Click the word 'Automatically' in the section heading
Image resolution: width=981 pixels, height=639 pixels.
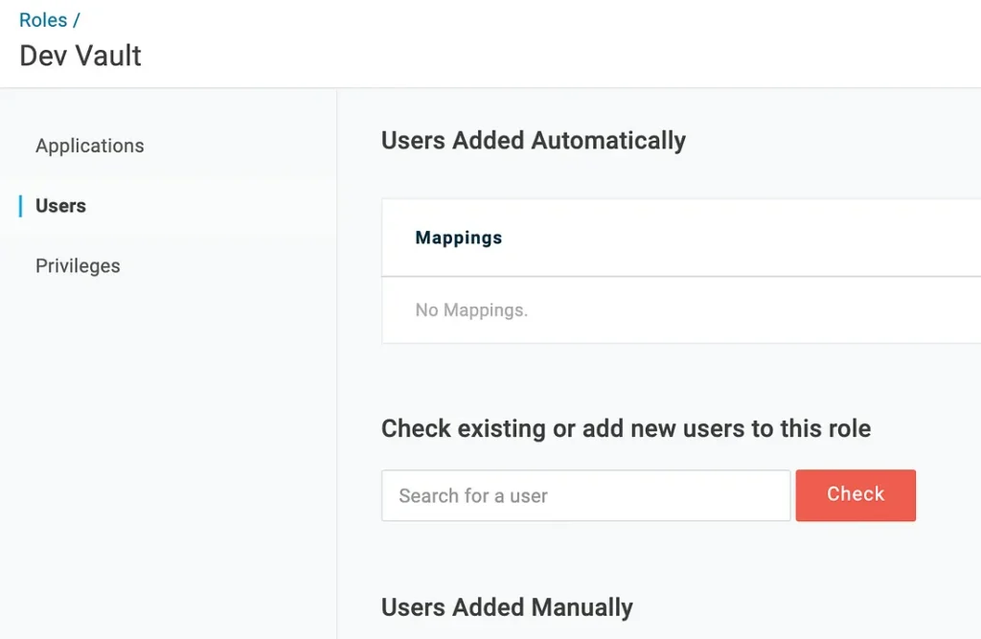(608, 141)
